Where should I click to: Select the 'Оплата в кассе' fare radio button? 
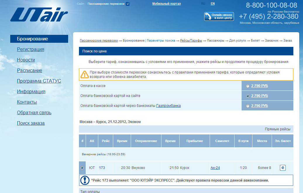coord(247,86)
